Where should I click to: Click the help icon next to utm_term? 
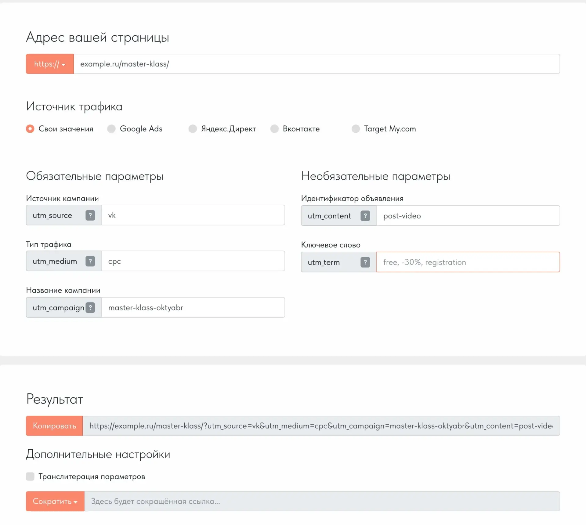coord(365,262)
